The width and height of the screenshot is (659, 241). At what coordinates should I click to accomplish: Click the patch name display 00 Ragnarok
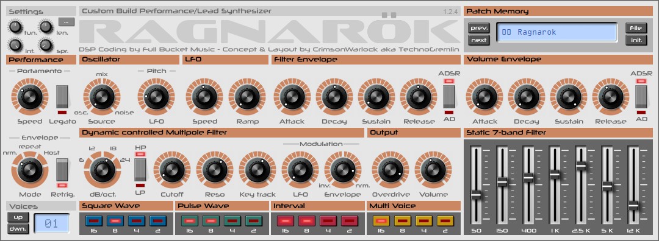click(557, 32)
